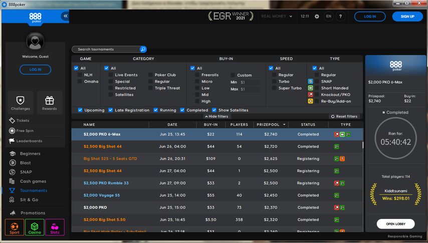428x243 pixels.
Task: Click the tournament list vertical scrollbar
Action: tap(363, 146)
